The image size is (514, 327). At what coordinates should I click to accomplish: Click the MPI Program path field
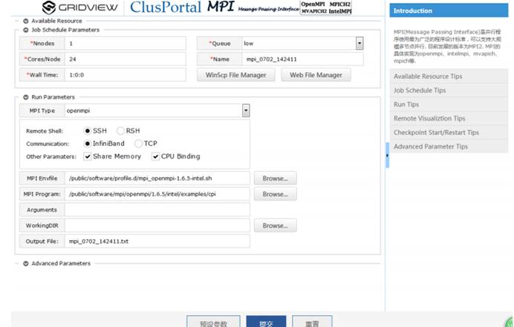click(x=157, y=194)
